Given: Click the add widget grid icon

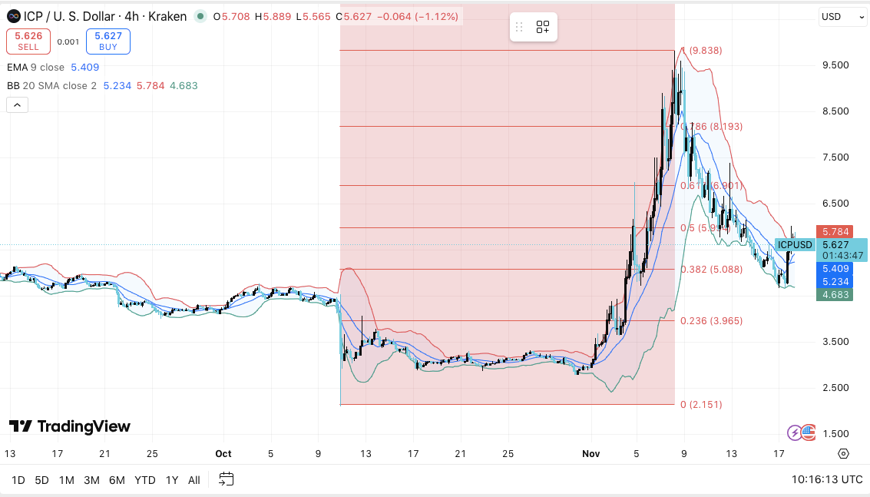Looking at the screenshot, I should pyautogui.click(x=543, y=28).
